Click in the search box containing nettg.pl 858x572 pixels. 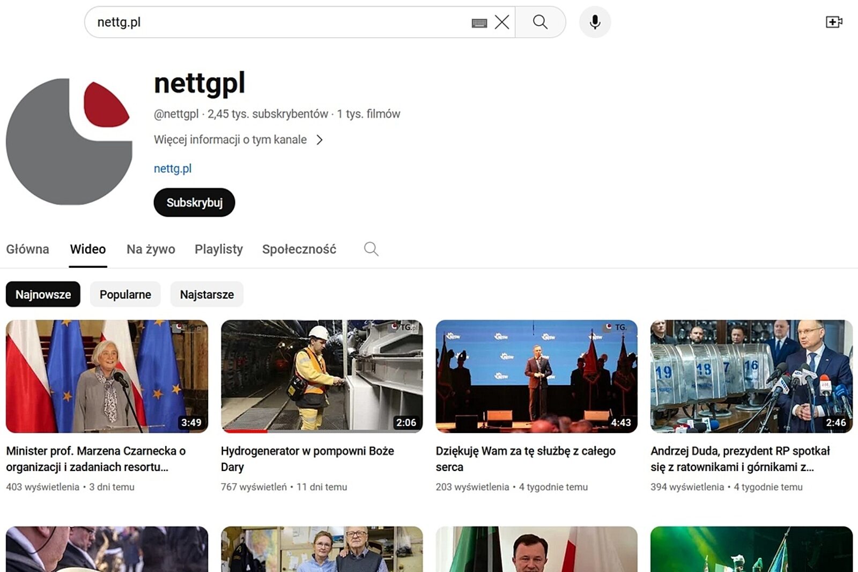[x=279, y=22]
